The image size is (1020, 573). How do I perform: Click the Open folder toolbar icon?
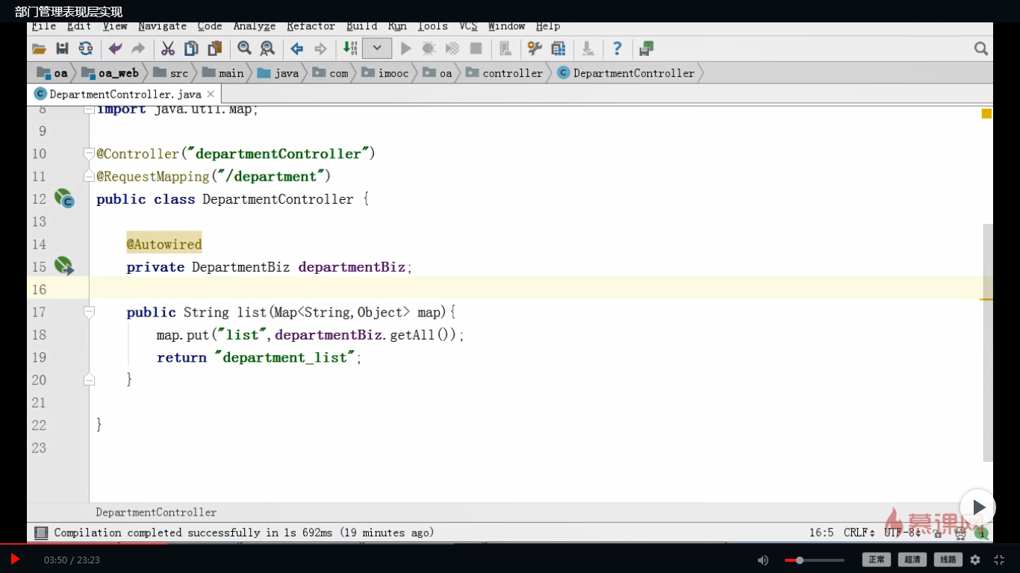[x=40, y=48]
